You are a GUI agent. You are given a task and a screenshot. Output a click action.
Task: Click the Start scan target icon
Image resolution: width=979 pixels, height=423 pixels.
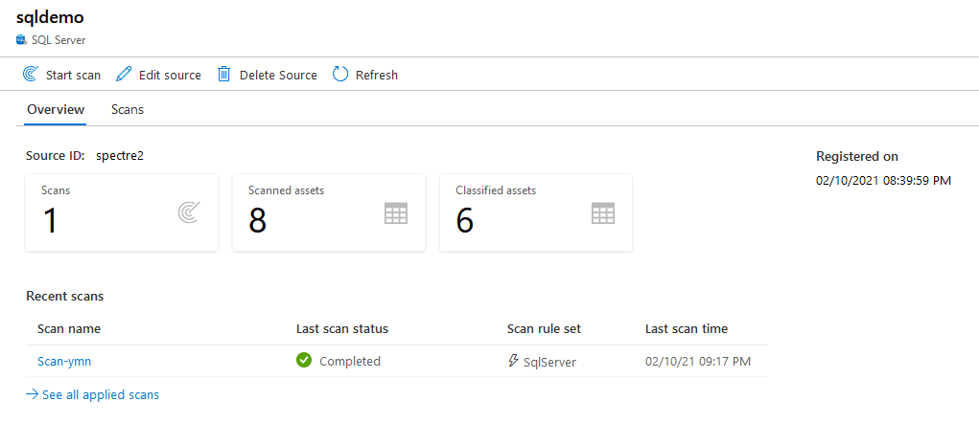(x=31, y=75)
